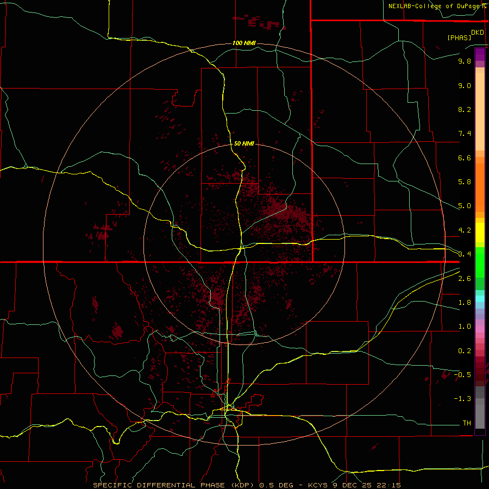Click the 5.0 value on the color scale
Screen dimensions: 489x489
point(465,206)
